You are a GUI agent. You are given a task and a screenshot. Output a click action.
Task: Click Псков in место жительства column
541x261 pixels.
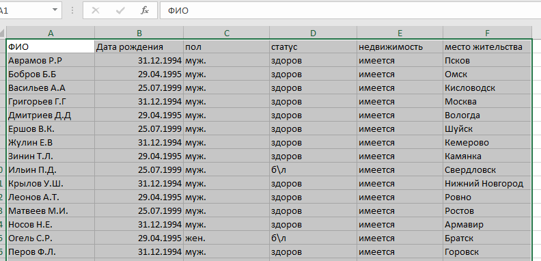[x=487, y=60]
